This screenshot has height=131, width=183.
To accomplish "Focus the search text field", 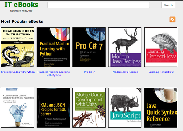I will tap(99, 5).
